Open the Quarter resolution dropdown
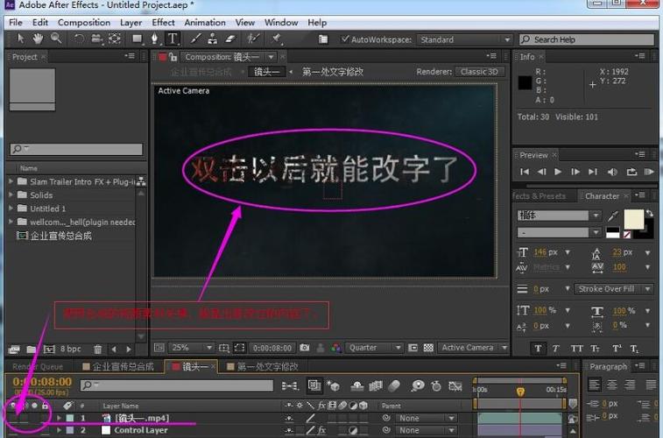Viewport: 663px width, 438px height. pos(374,348)
